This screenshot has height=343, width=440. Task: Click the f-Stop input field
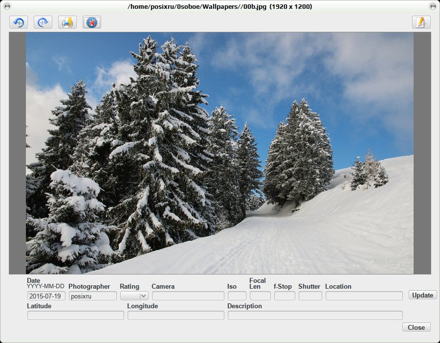[285, 296]
